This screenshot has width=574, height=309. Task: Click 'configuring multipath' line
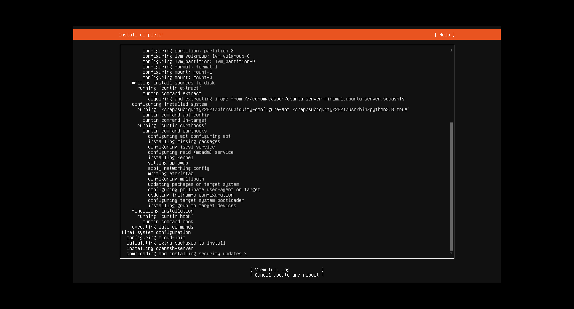(x=176, y=179)
